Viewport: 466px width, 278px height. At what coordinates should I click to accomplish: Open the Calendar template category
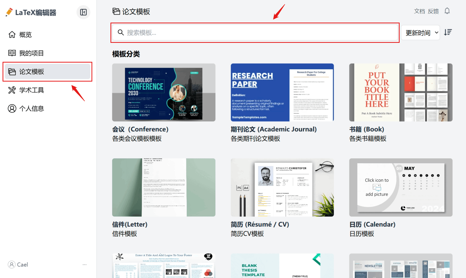point(401,187)
